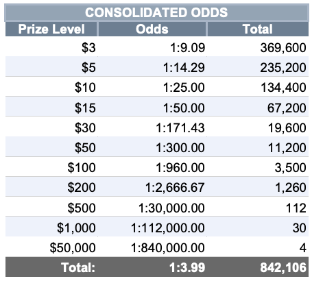This screenshot has width=312, height=281.
Task: Click the CONSOLIDATED ODDS title header
Action: [x=156, y=12]
